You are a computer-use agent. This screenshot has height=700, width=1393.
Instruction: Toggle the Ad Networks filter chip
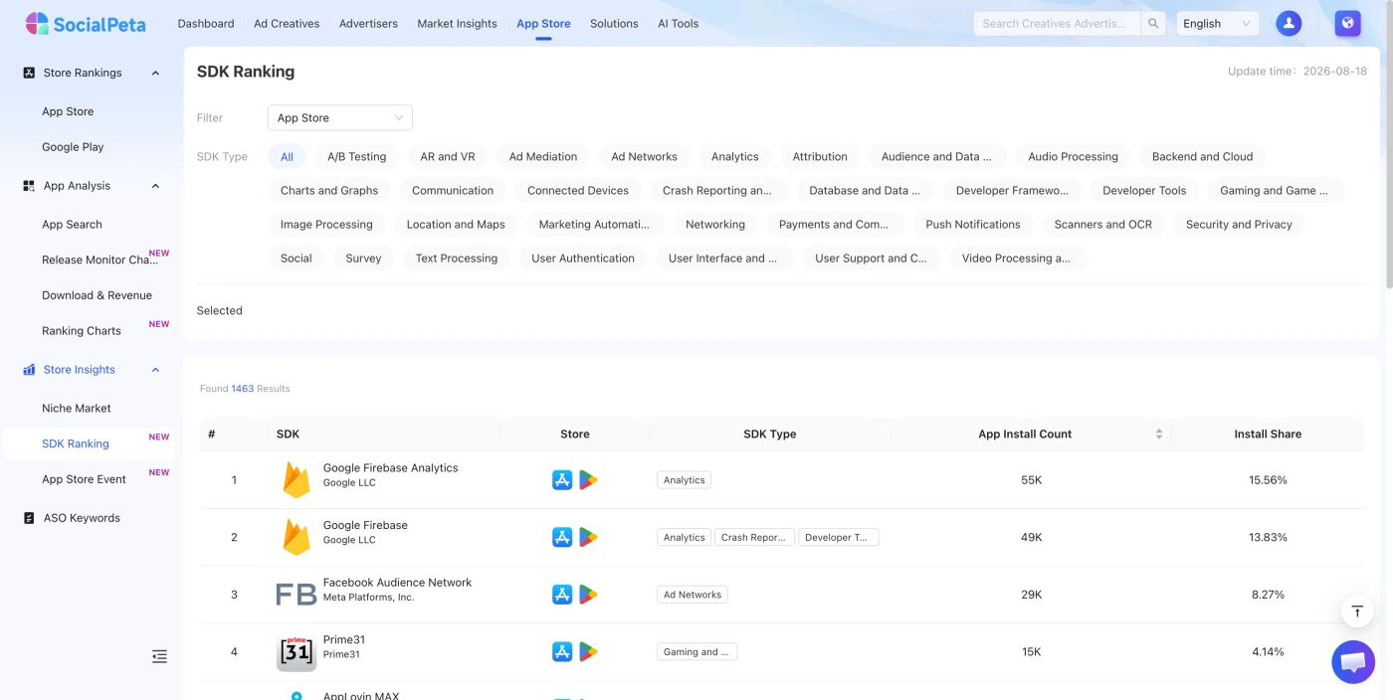point(644,157)
